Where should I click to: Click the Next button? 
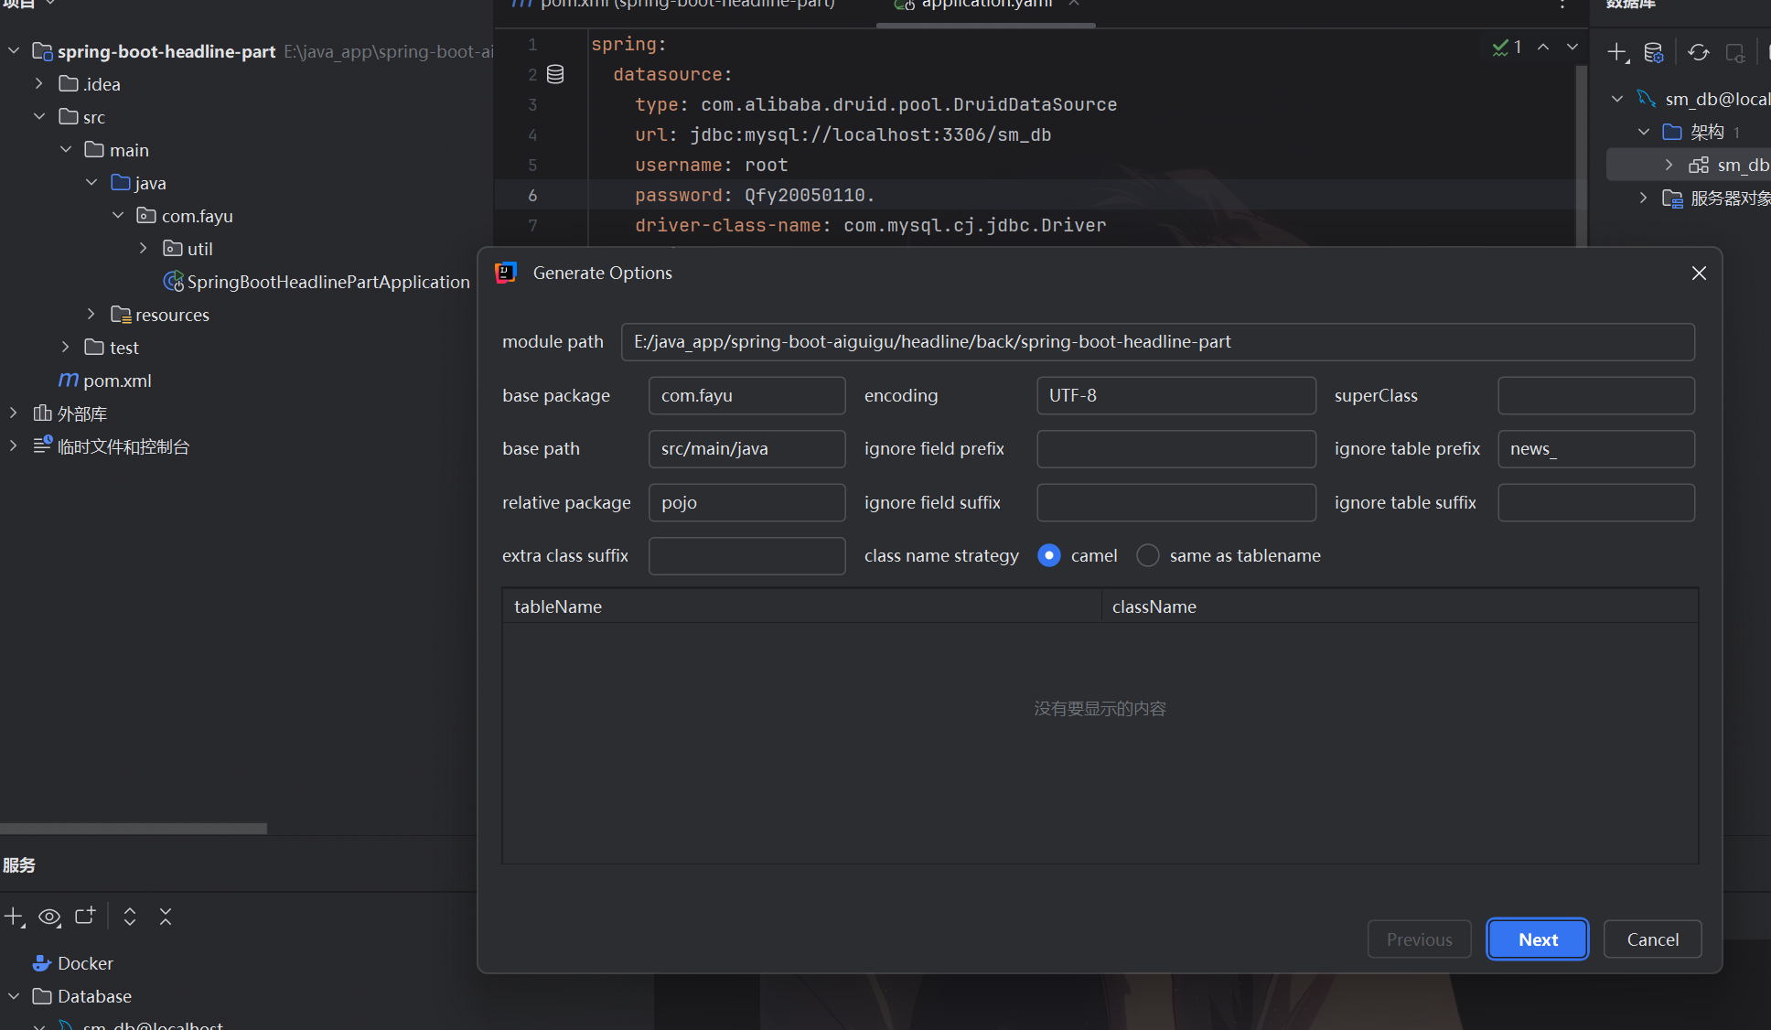pos(1537,939)
